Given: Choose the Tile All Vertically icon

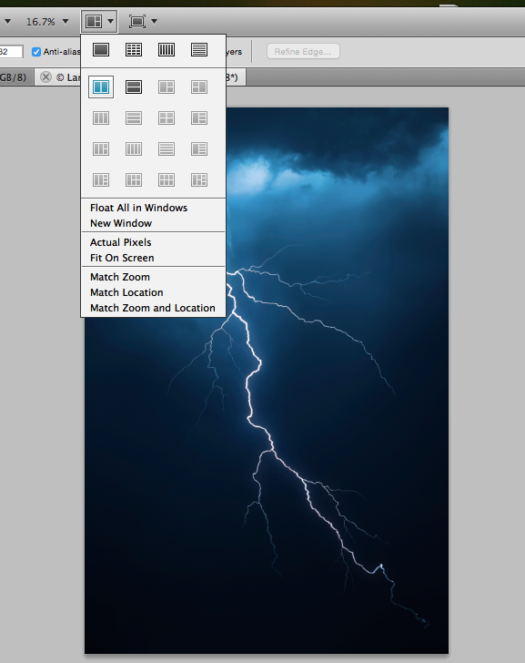Looking at the screenshot, I should (167, 50).
